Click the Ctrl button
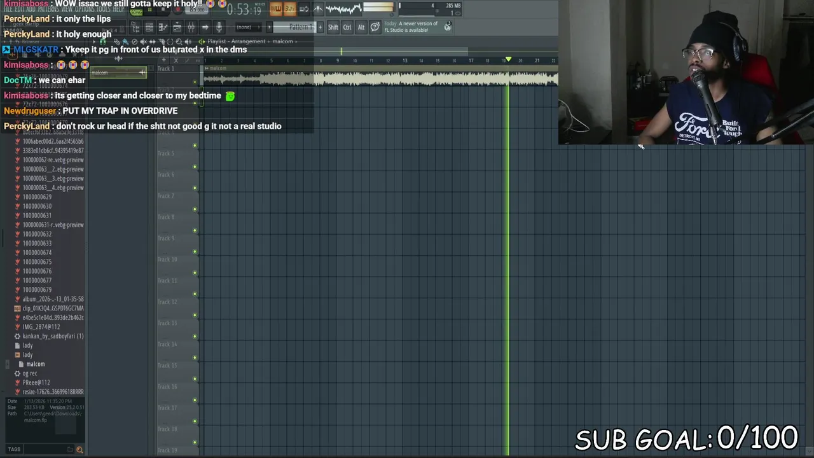This screenshot has height=458, width=814. 347,27
